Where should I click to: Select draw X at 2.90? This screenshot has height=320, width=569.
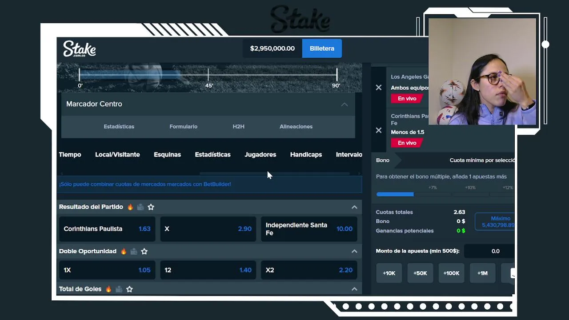point(208,229)
